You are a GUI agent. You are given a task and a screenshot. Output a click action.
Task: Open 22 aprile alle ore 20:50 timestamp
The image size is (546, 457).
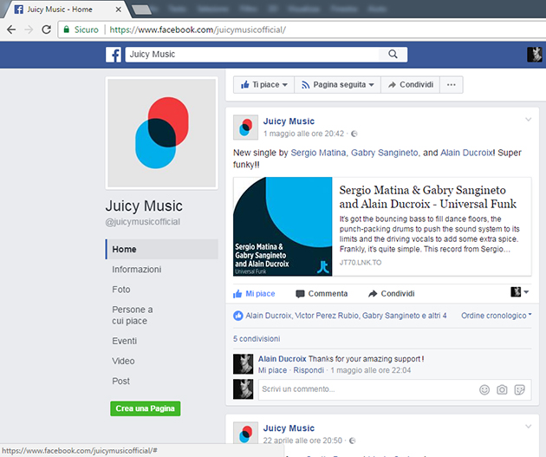click(x=302, y=441)
